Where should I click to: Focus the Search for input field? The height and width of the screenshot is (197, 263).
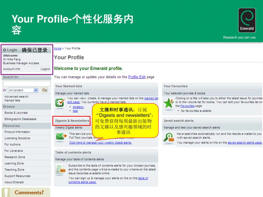coord(27,84)
